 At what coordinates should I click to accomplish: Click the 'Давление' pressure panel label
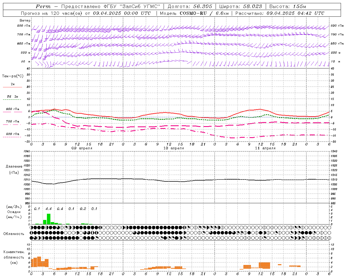tap(14, 167)
